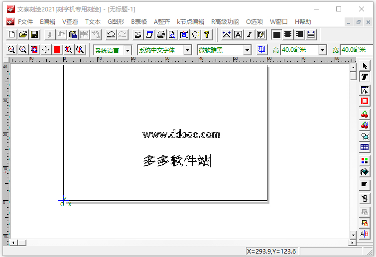Image resolution: width=376 pixels, height=257 pixels.
Task: Click the pencil on page edit icon
Action: coord(261,34)
